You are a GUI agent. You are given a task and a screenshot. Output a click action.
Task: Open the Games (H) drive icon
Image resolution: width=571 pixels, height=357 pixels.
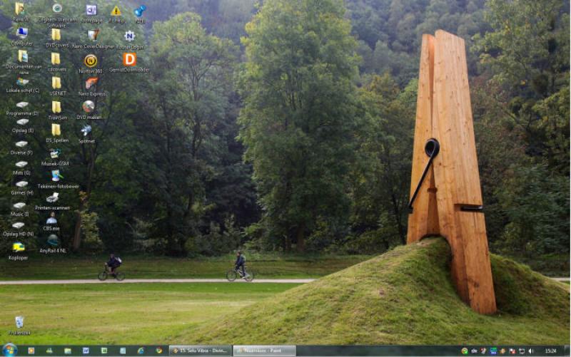click(21, 185)
